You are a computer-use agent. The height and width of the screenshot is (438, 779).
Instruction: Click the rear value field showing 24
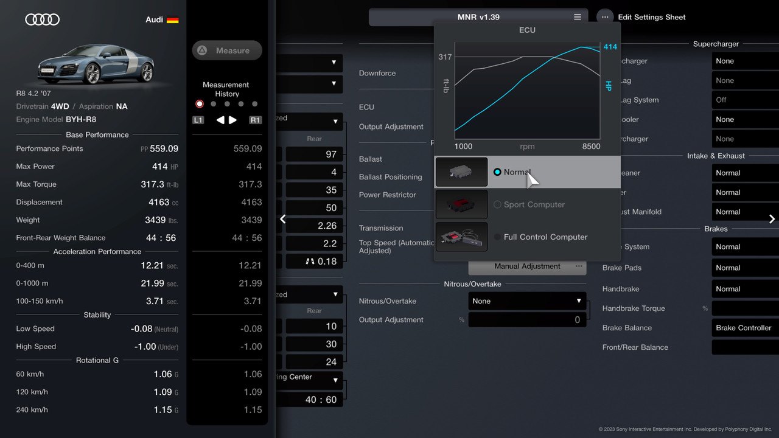pos(314,361)
